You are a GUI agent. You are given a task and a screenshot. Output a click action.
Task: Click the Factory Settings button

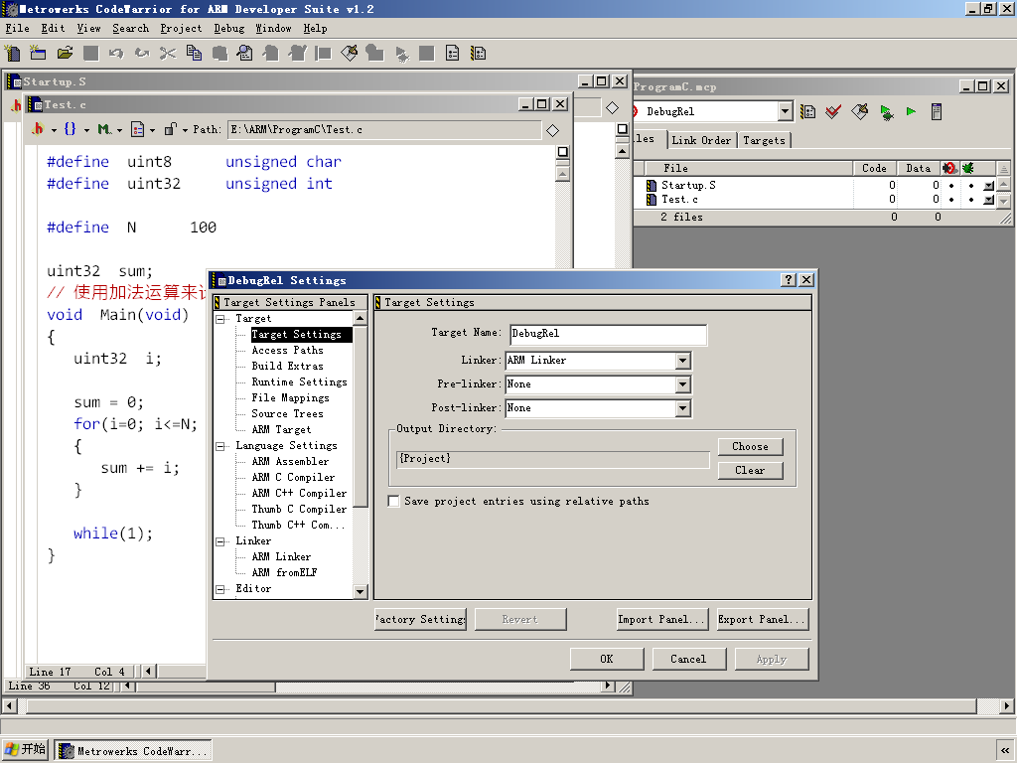pyautogui.click(x=420, y=620)
